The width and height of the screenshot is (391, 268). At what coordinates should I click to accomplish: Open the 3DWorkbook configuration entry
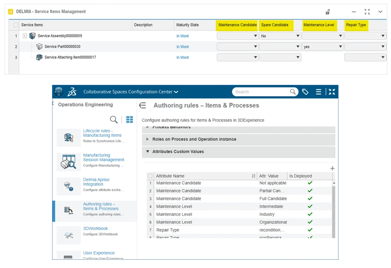(x=95, y=229)
